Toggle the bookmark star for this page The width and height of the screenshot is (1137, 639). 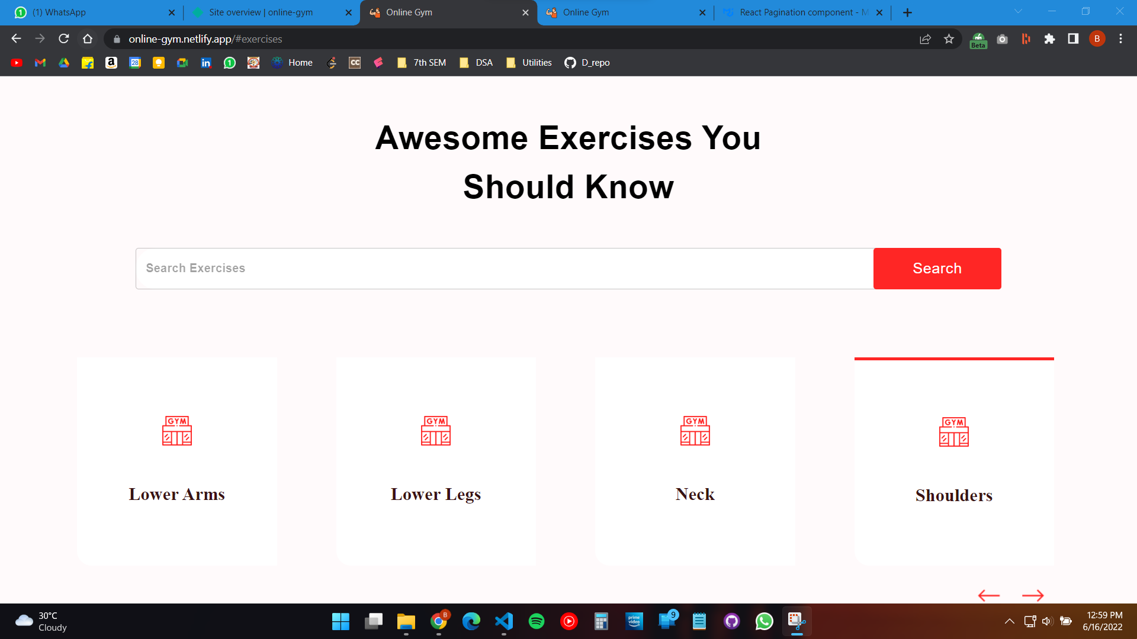click(x=949, y=38)
